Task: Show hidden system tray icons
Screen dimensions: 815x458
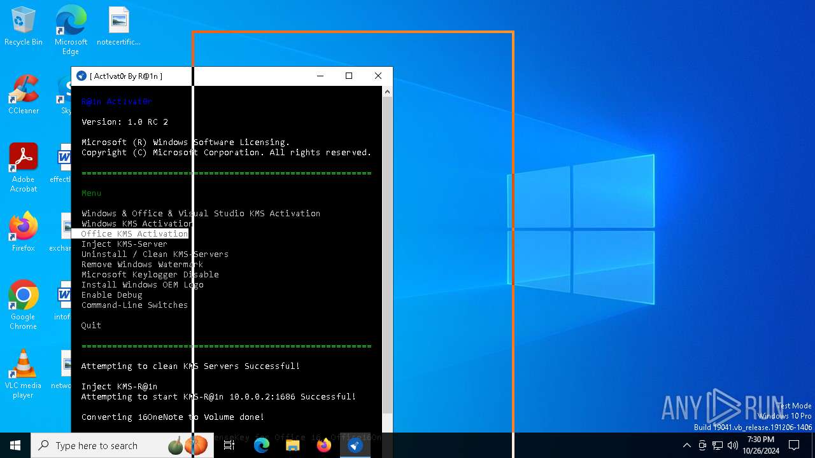Action: (x=686, y=445)
